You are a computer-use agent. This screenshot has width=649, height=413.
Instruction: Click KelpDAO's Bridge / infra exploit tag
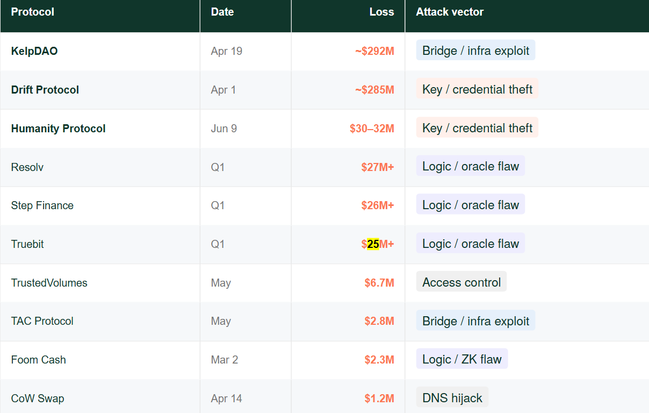coord(476,51)
